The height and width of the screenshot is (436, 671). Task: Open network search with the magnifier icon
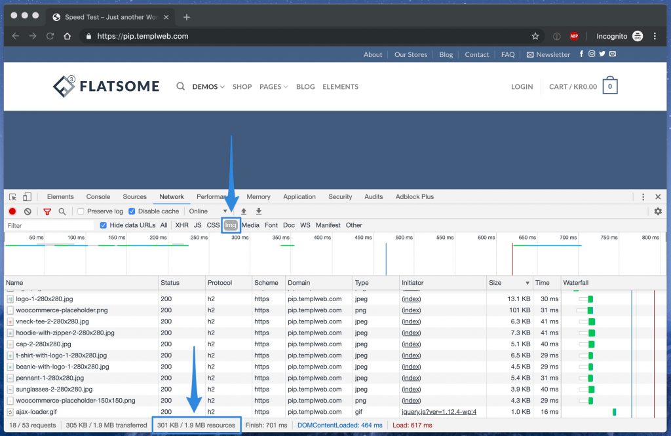point(62,211)
